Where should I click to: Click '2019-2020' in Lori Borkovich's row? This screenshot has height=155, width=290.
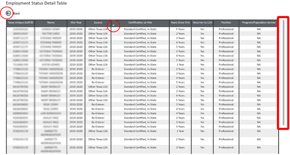point(76,113)
